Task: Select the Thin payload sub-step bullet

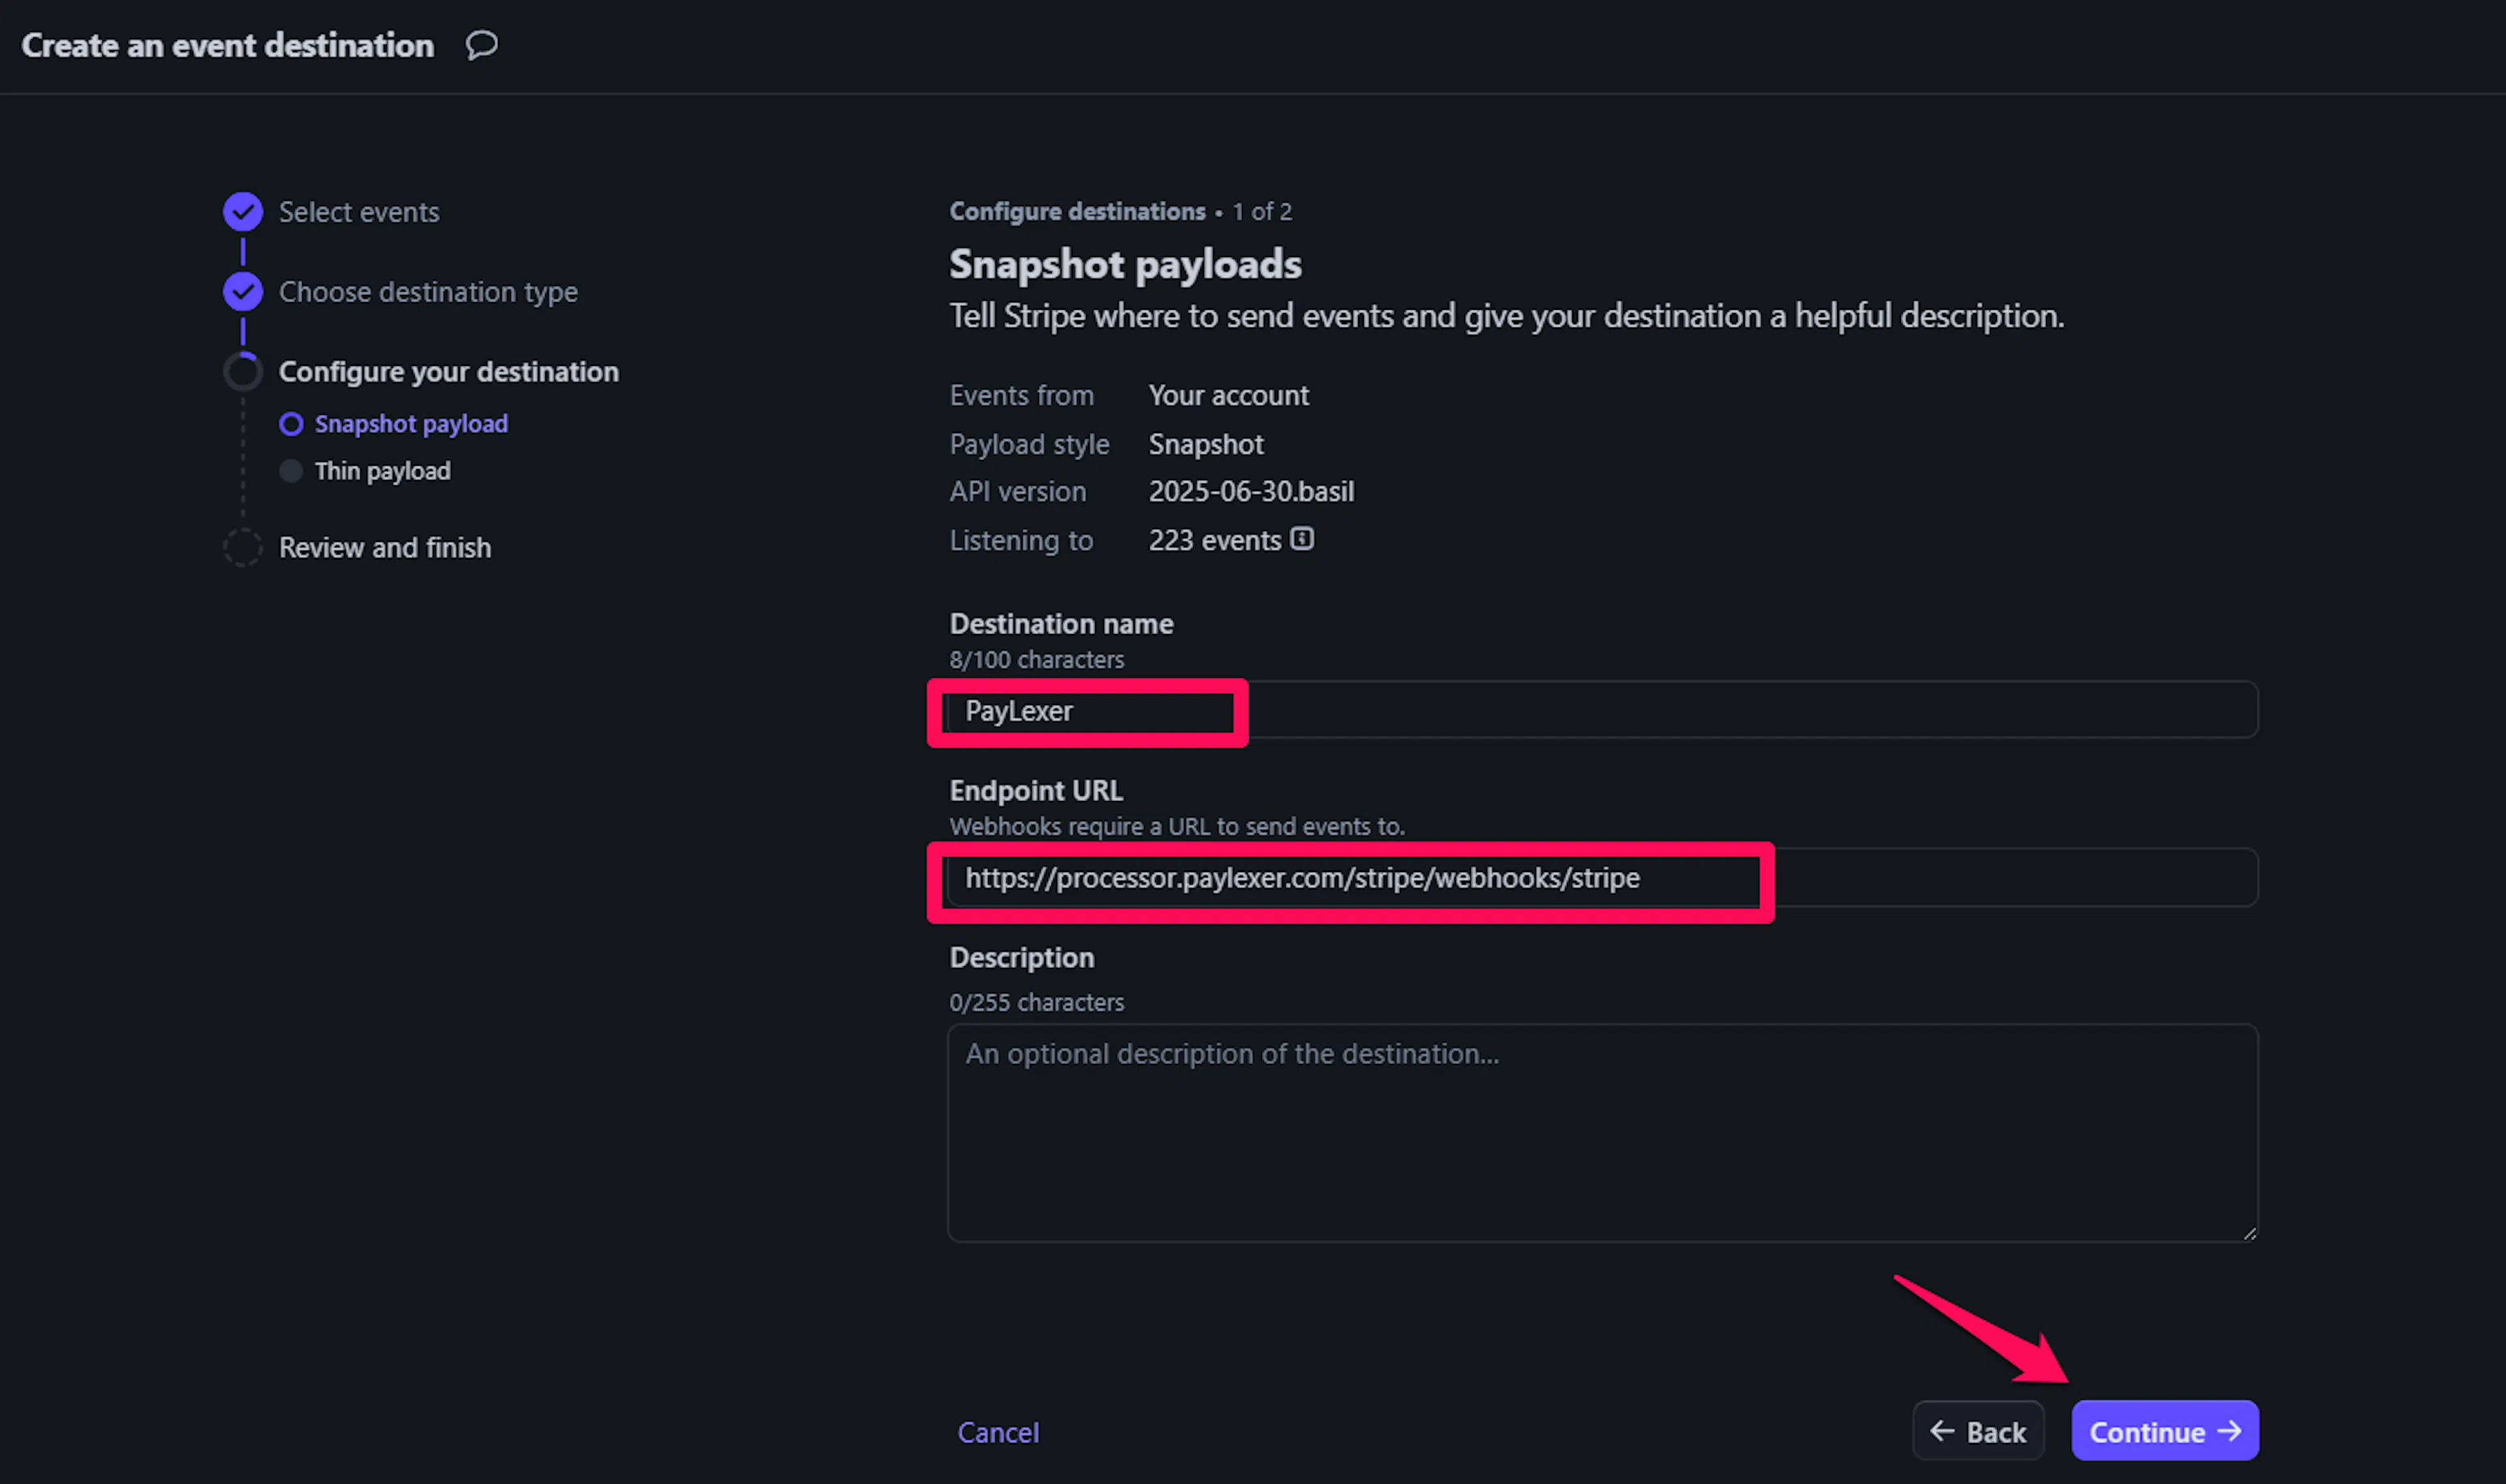Action: tap(291, 471)
